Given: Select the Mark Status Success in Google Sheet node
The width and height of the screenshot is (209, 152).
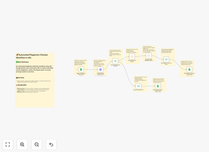Looking at the screenshot, I should pyautogui.click(x=189, y=70).
